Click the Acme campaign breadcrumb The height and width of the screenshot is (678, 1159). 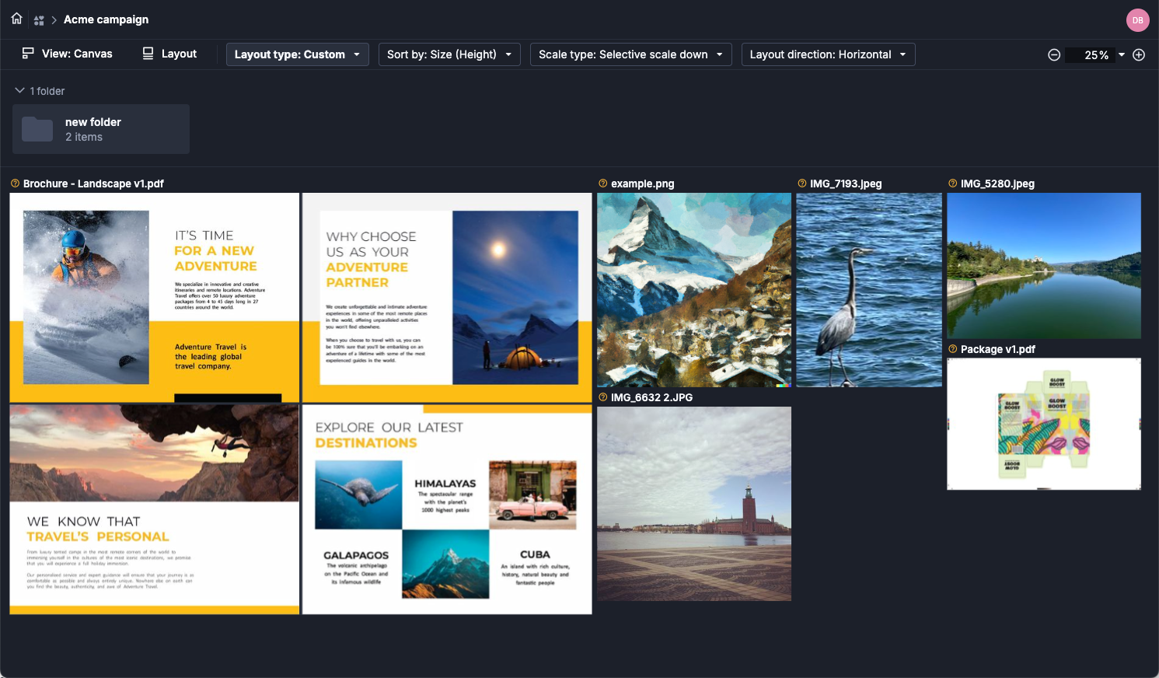pyautogui.click(x=106, y=19)
